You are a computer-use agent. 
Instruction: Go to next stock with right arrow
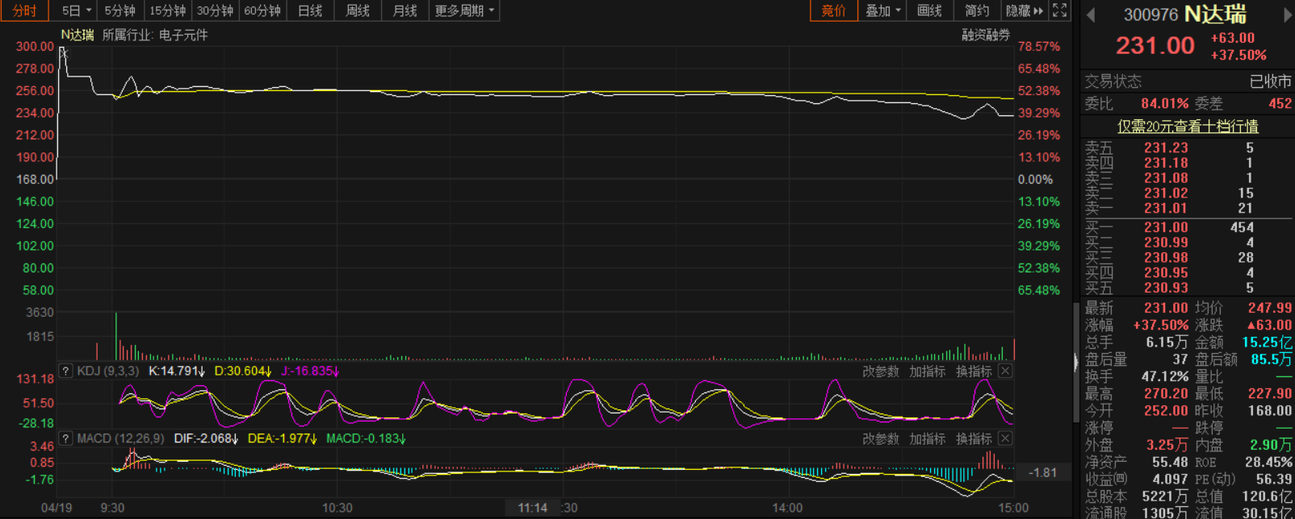tap(1287, 15)
